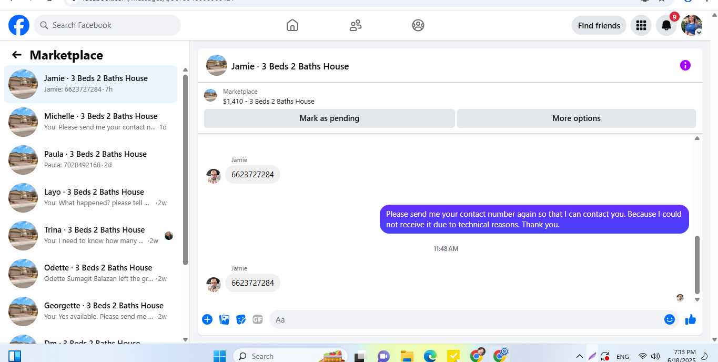
Task: Click the chat list scrollbar thumb
Action: pyautogui.click(x=185, y=169)
